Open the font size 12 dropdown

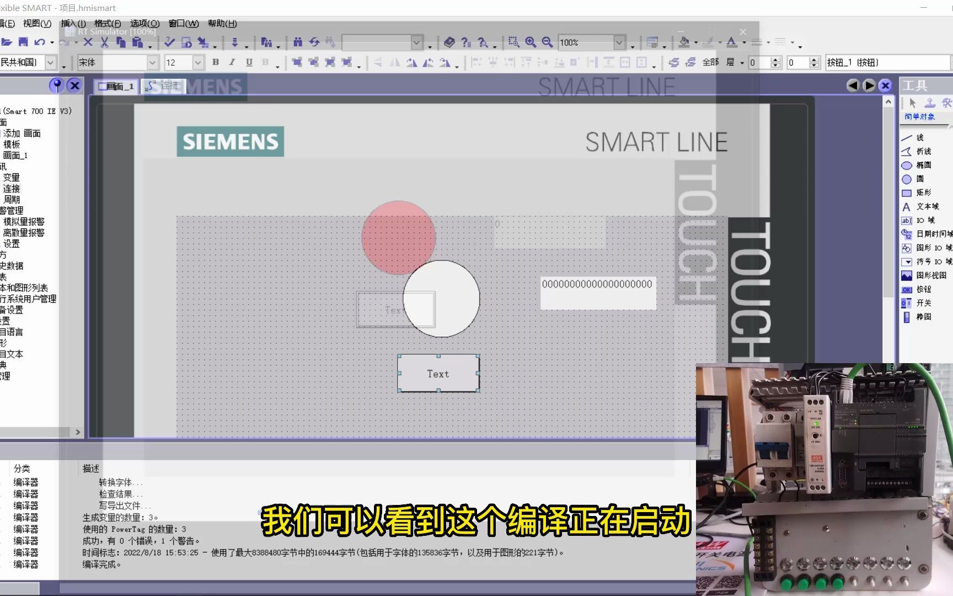click(x=198, y=62)
